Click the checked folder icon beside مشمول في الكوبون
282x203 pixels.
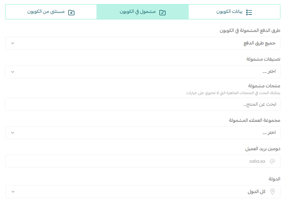point(162,13)
